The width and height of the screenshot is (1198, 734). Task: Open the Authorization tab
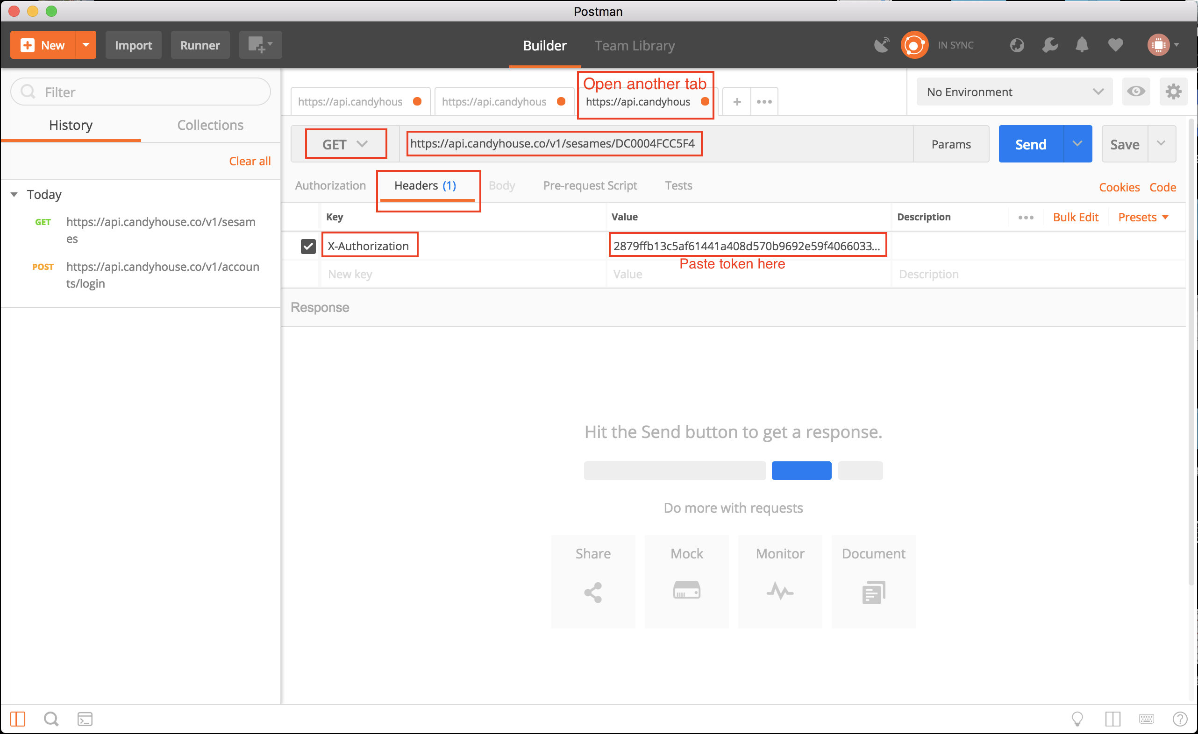(x=330, y=185)
